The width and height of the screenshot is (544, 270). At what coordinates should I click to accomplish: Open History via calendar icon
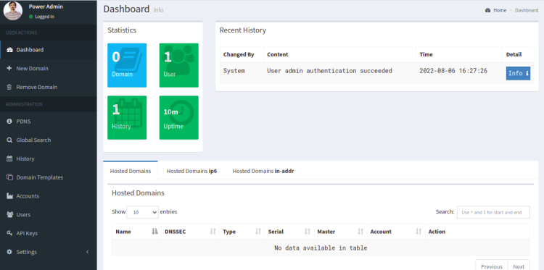9,159
